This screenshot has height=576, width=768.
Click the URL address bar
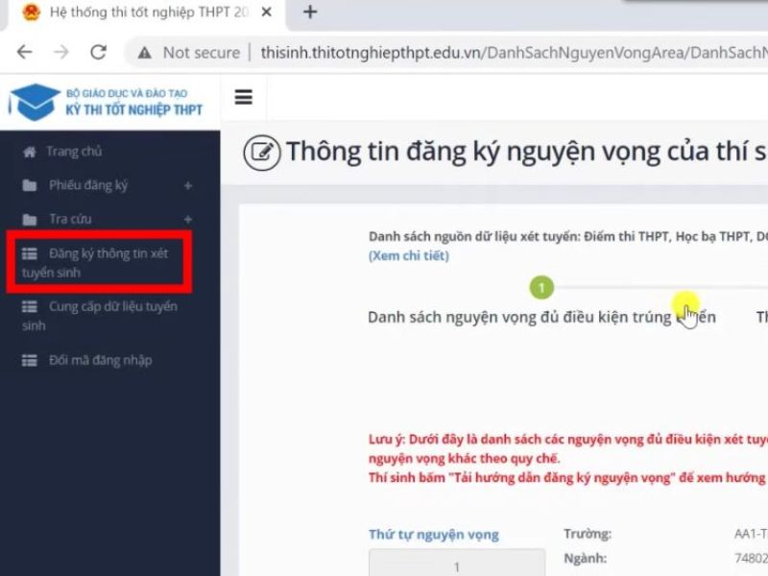(514, 53)
